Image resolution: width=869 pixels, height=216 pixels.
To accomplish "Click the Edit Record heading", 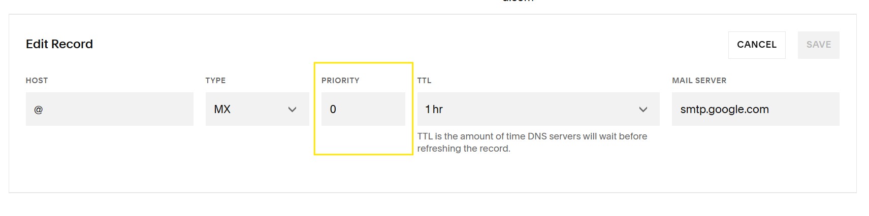I will [x=59, y=44].
